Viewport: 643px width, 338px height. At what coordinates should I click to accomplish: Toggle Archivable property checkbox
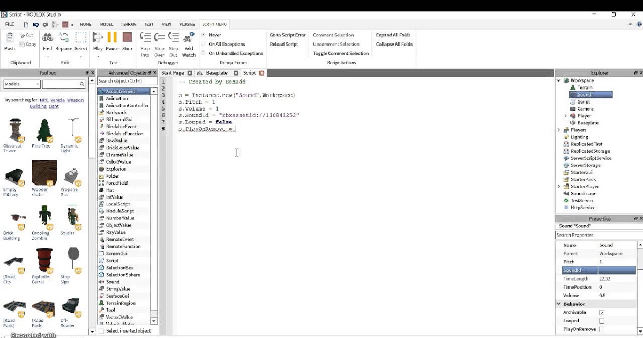(x=602, y=312)
